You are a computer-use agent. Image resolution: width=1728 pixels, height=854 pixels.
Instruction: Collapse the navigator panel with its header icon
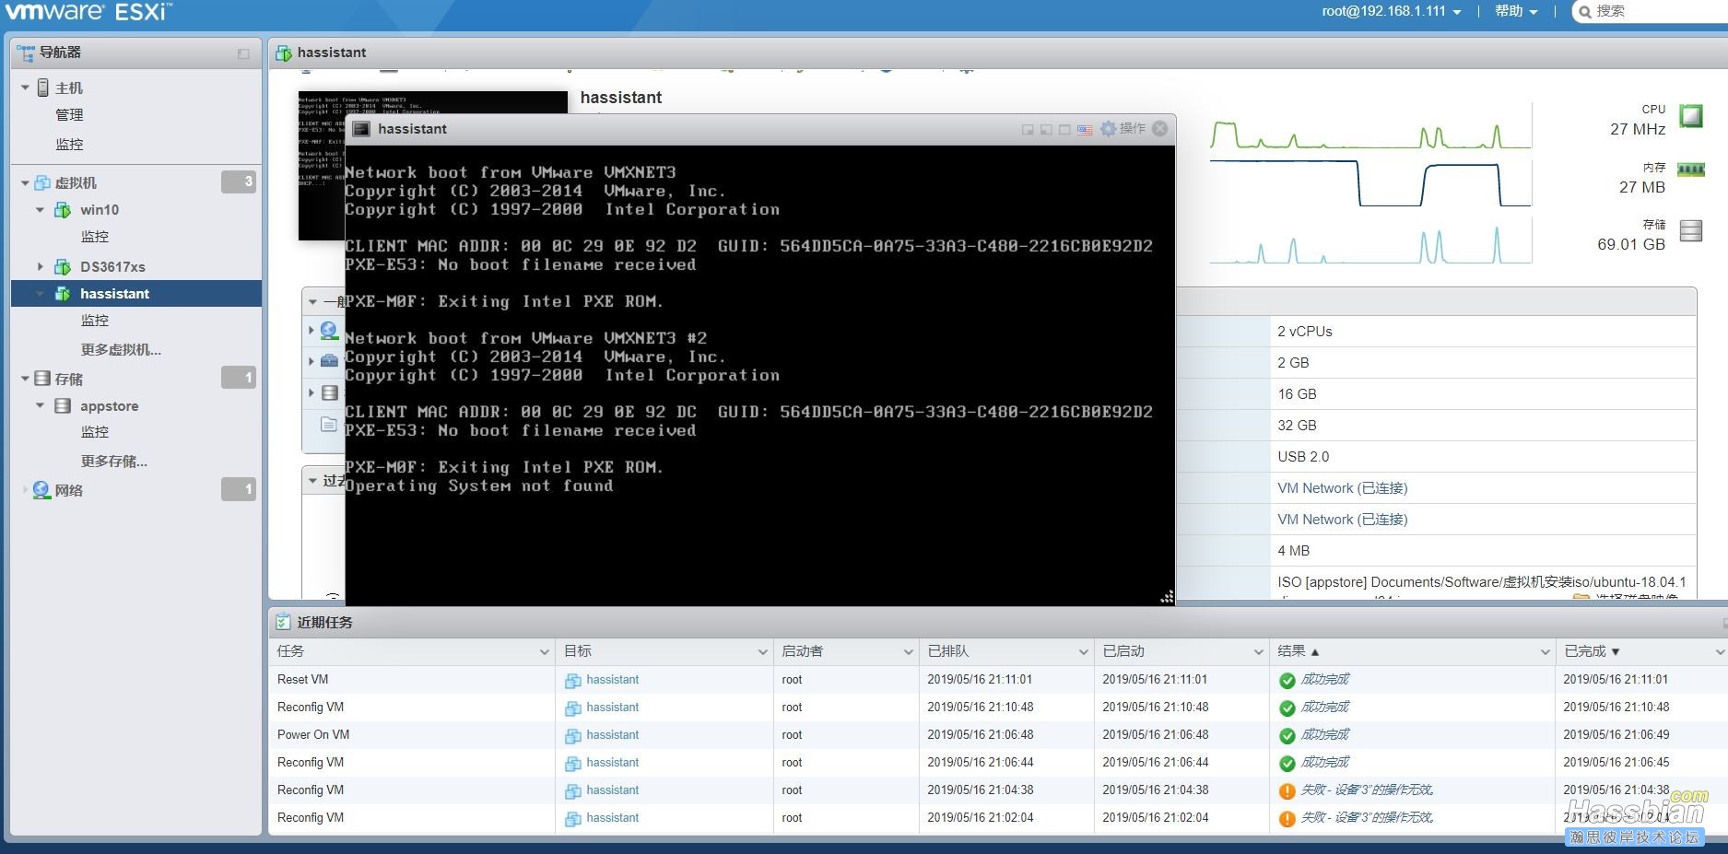243,54
